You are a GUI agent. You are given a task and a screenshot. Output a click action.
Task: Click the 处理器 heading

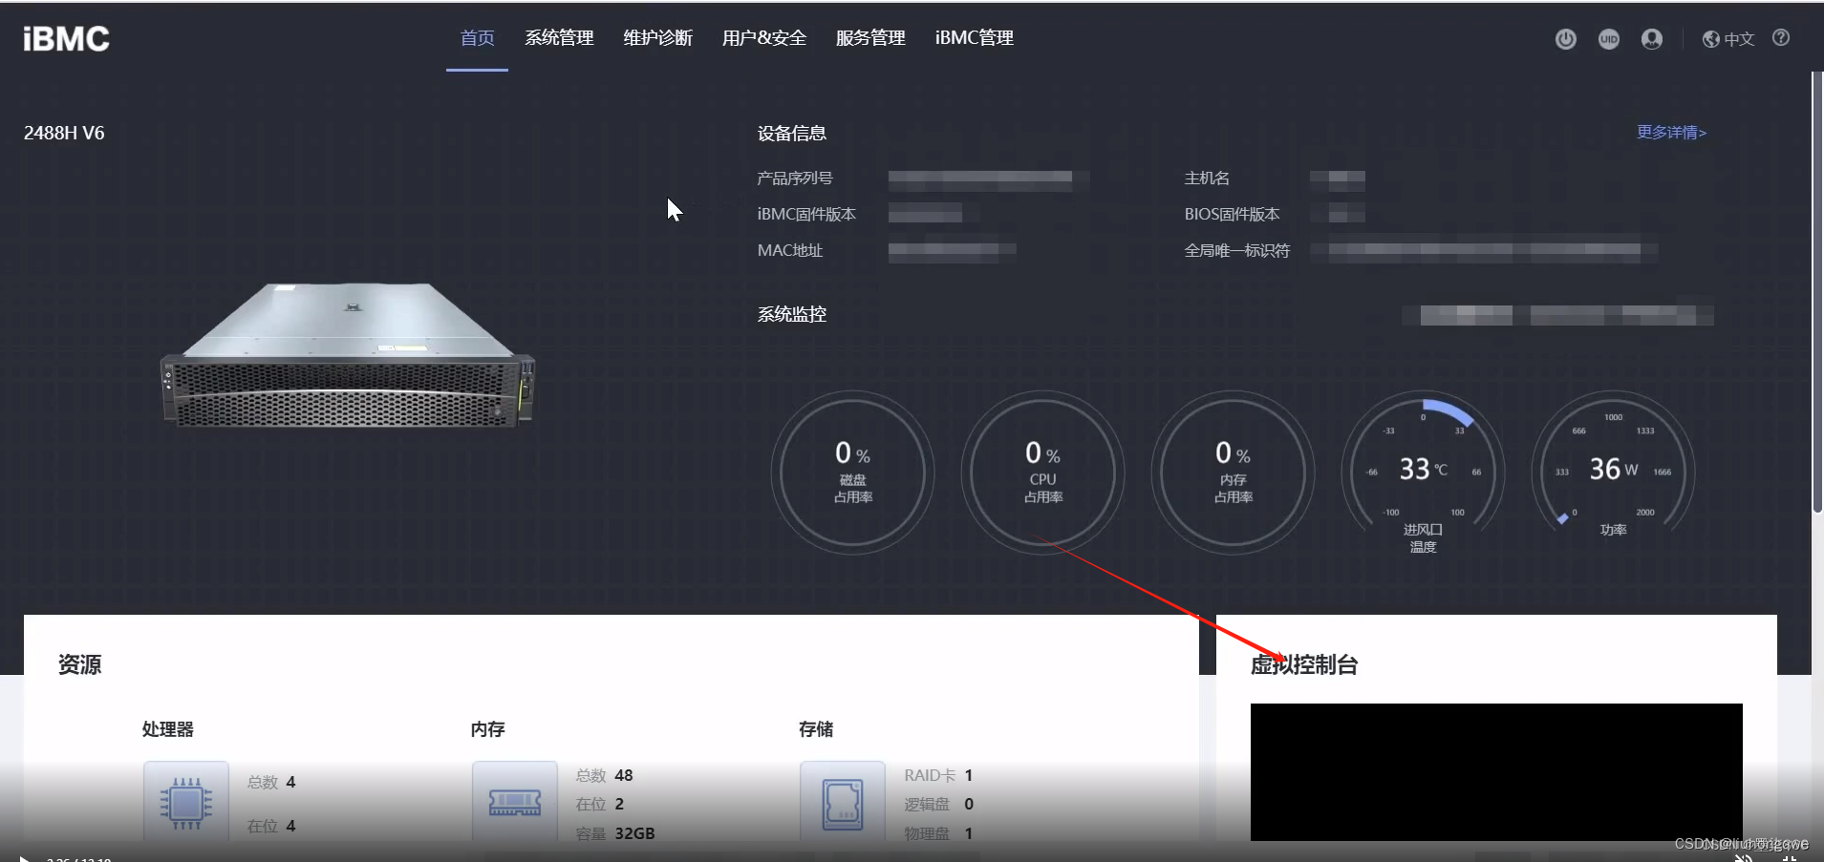[168, 729]
